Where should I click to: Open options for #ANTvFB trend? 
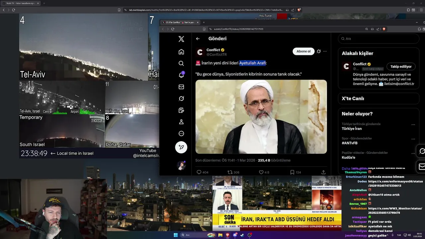point(413,139)
